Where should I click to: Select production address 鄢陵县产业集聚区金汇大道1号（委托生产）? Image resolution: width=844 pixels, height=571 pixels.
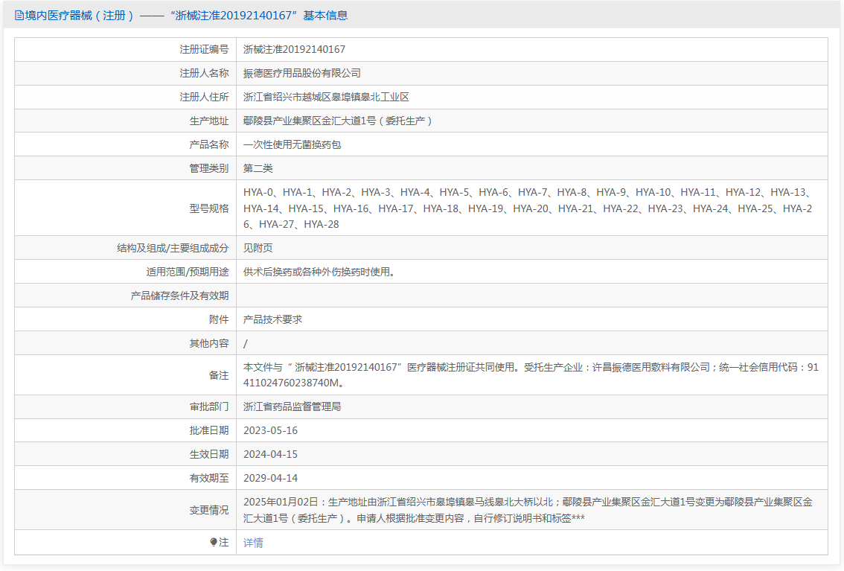(x=338, y=121)
